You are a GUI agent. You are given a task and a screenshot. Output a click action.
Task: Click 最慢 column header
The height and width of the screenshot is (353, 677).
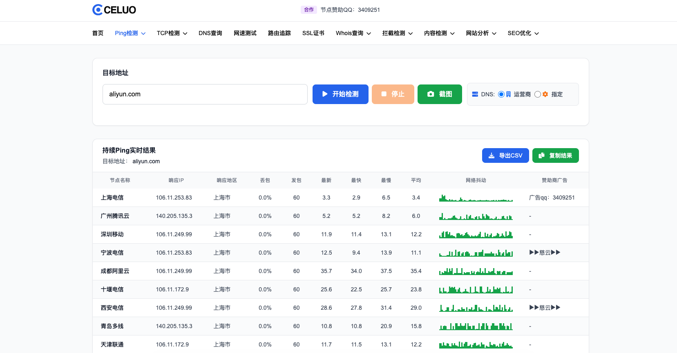point(386,180)
